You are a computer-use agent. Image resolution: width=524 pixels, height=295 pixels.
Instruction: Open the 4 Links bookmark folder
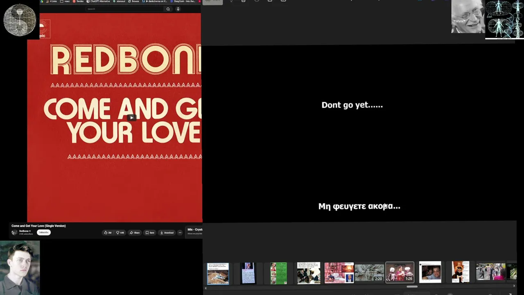click(52, 1)
